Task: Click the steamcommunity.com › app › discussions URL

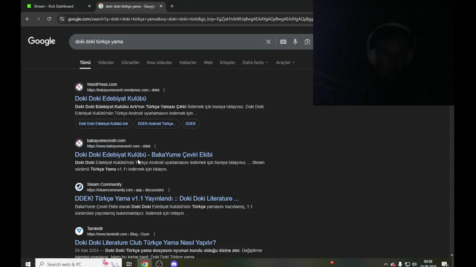Action: click(125, 190)
